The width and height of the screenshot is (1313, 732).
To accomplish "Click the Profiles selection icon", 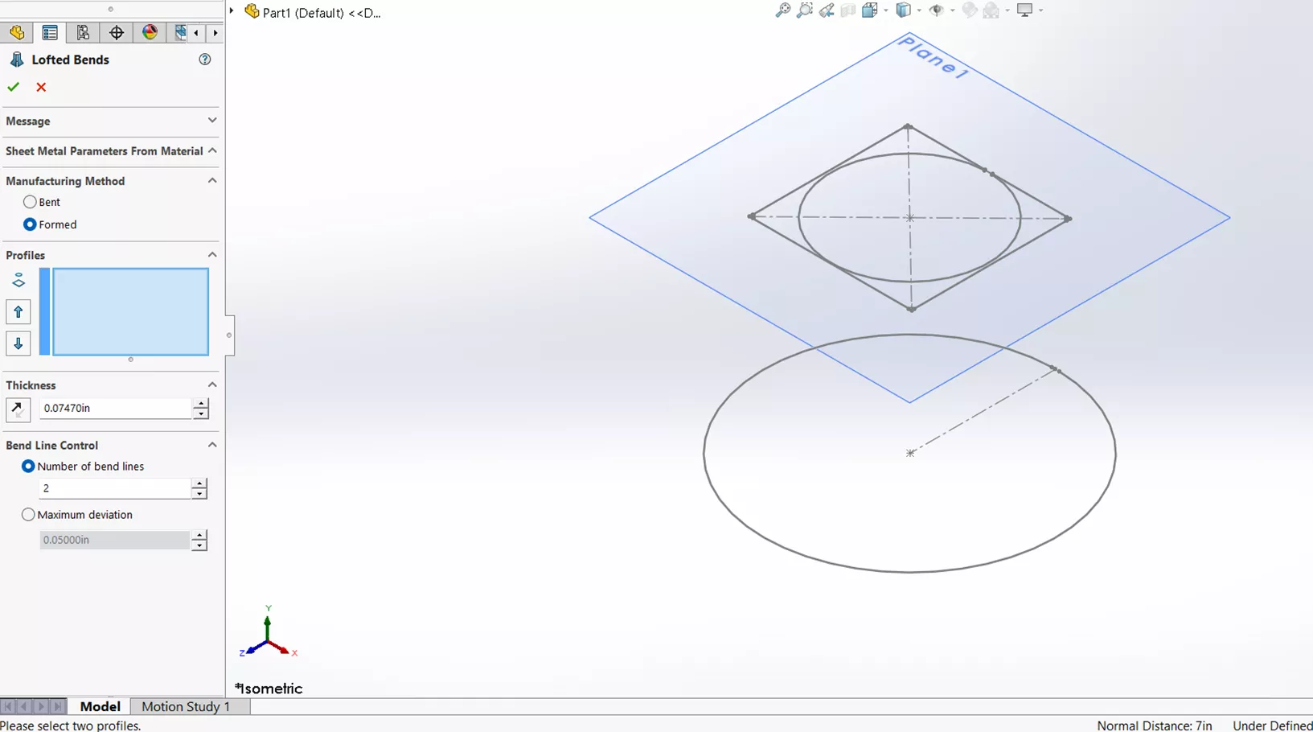I will [x=18, y=281].
